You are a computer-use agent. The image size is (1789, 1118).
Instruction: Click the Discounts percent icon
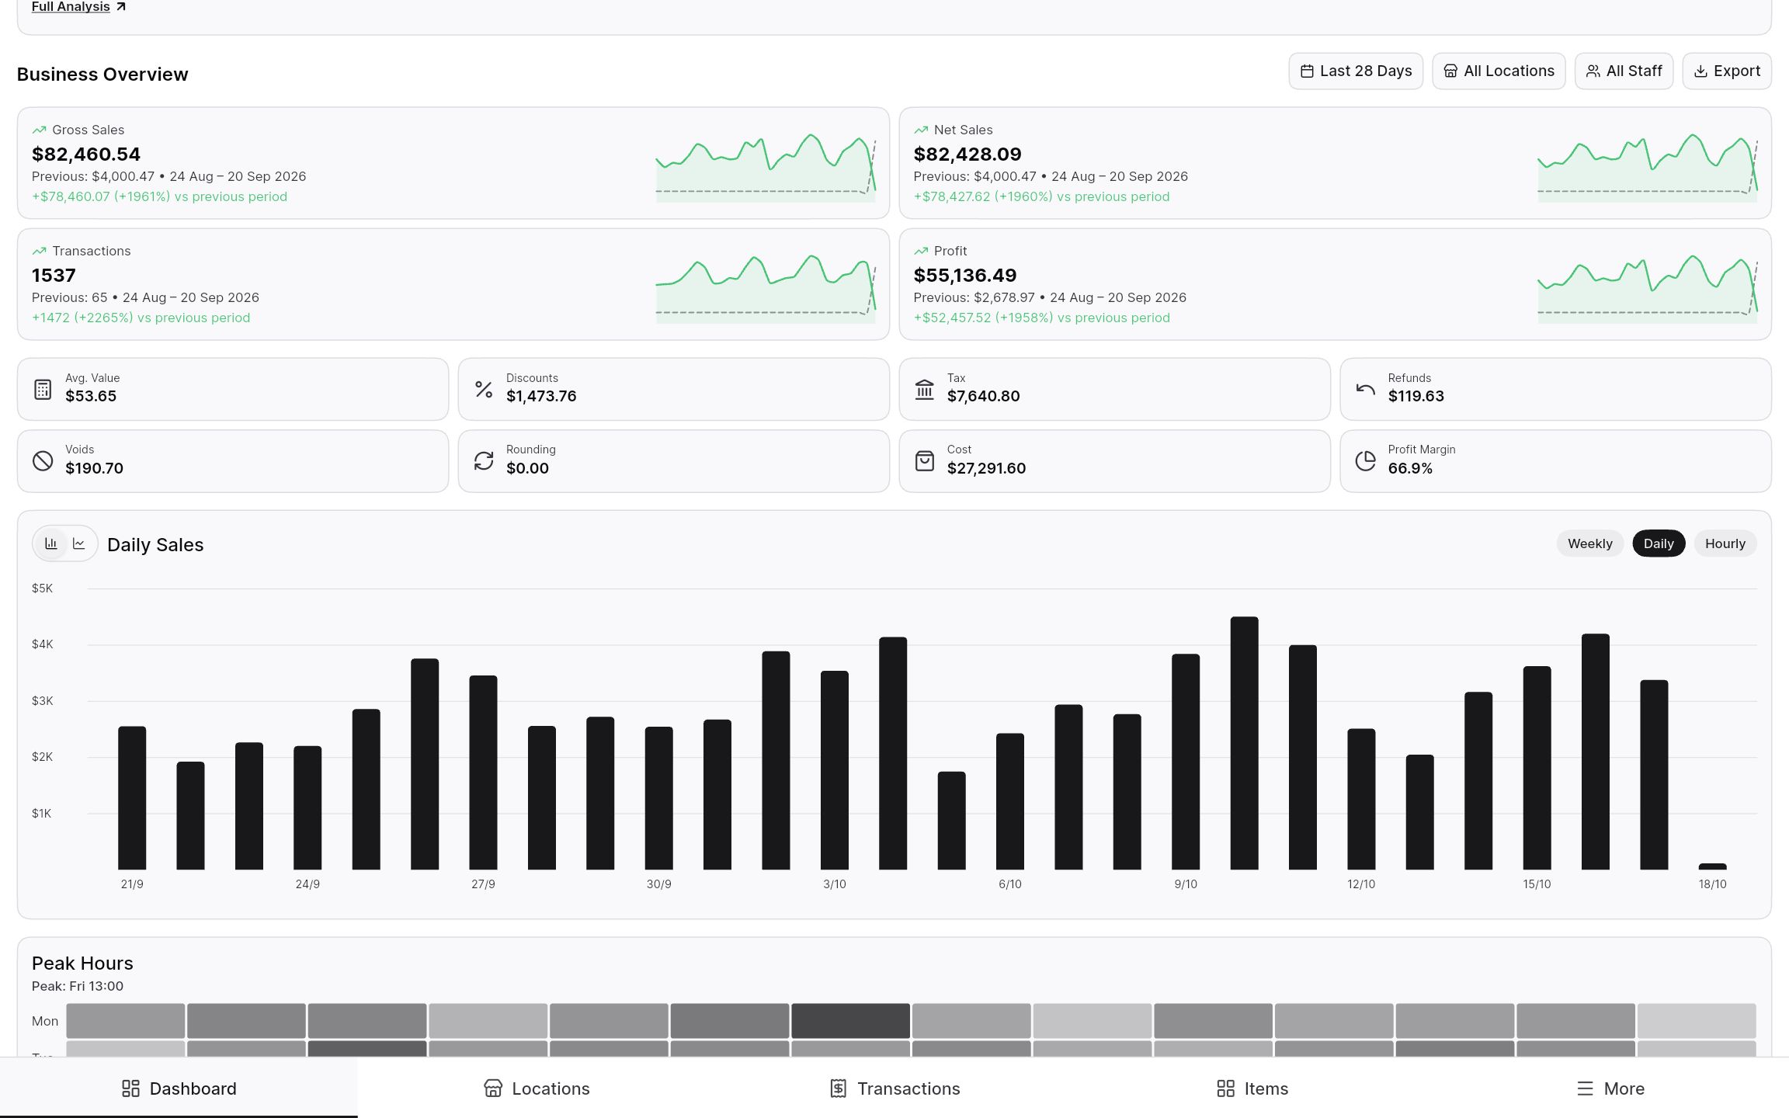(484, 389)
